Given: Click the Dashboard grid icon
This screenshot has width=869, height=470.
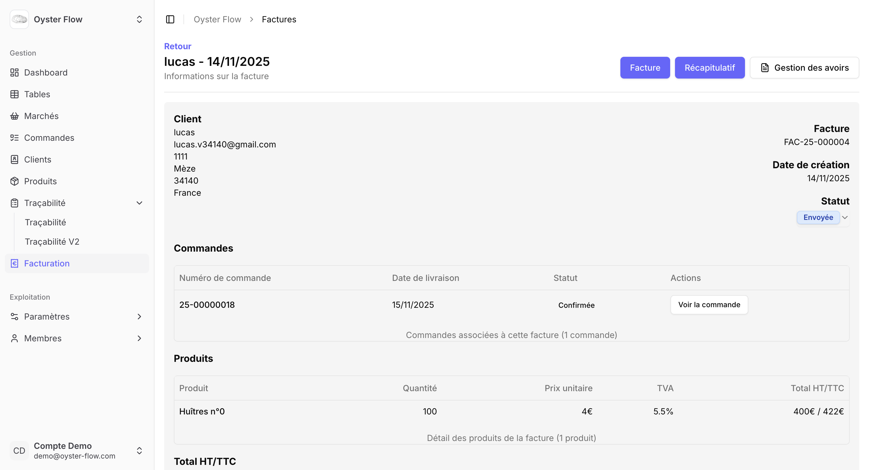Looking at the screenshot, I should 14,72.
